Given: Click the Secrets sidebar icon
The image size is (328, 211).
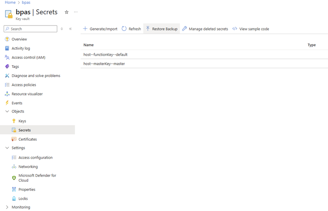Looking at the screenshot, I should 14,130.
